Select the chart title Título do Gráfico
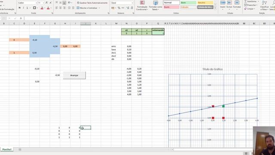The height and width of the screenshot is (155, 275). [x=212, y=69]
